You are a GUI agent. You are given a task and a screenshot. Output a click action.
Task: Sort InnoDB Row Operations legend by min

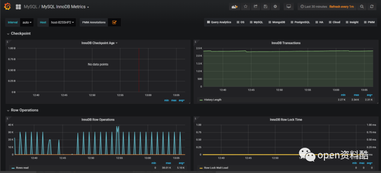(x=153, y=163)
